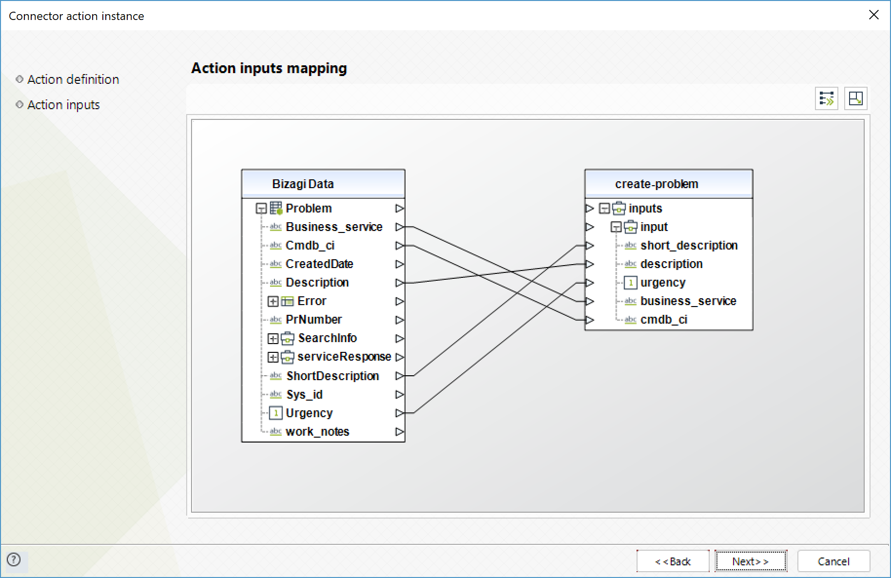
Task: Select the CreatedDate attribute
Action: click(319, 264)
